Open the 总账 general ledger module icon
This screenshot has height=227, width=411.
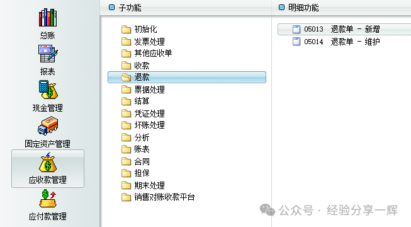48,18
